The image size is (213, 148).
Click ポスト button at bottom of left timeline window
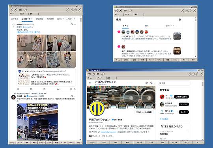(x=71, y=142)
